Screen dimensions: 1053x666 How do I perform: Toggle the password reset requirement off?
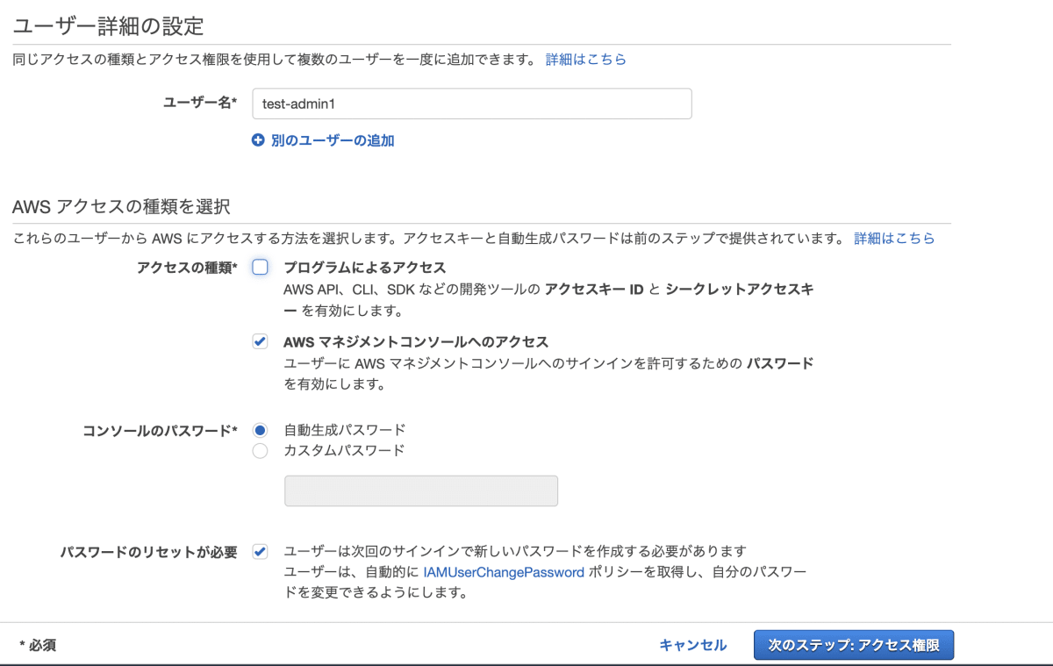pyautogui.click(x=260, y=550)
